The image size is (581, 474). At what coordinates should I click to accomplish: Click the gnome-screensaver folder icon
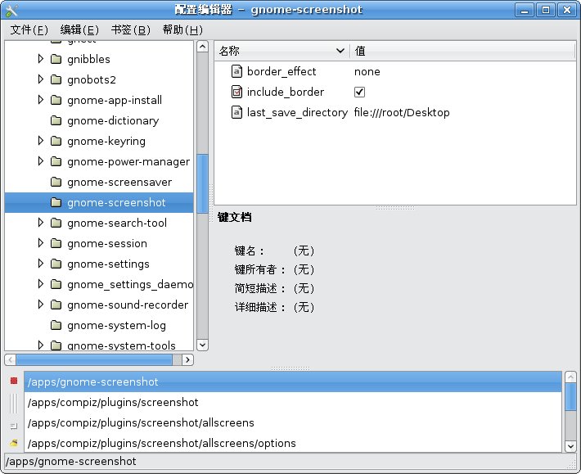tap(56, 182)
